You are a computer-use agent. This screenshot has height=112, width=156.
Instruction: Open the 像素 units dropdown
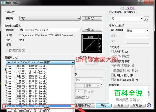point(92,86)
